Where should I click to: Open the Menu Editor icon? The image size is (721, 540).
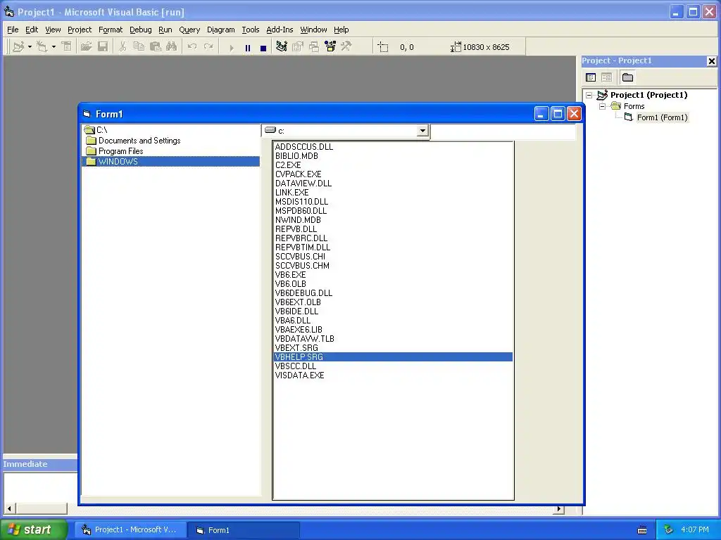click(x=67, y=47)
